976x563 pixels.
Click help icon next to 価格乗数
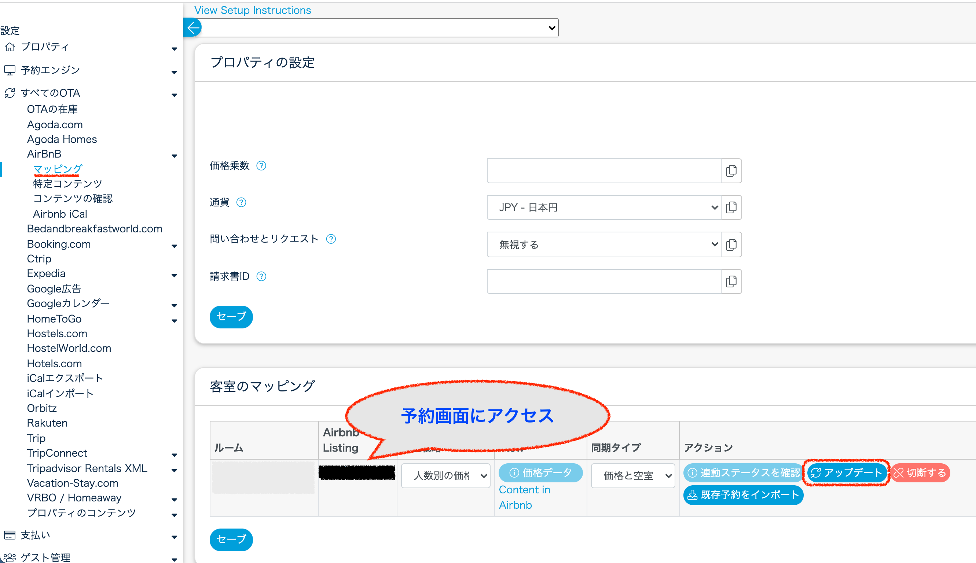point(261,166)
